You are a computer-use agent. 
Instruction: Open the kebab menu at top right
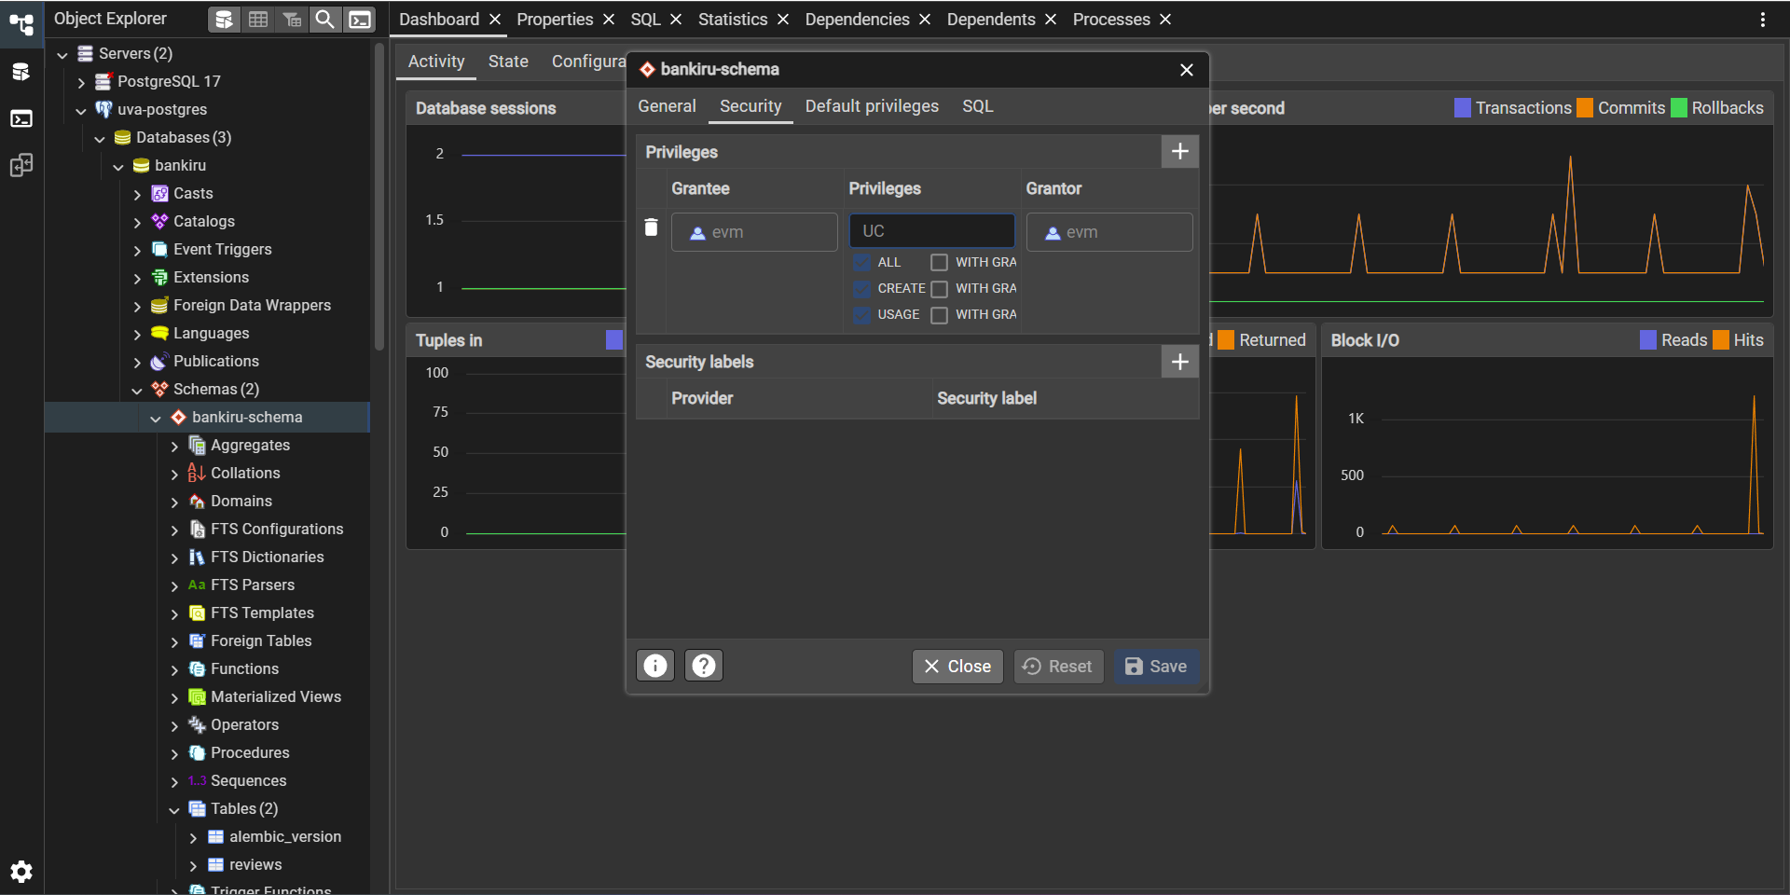tap(1762, 20)
